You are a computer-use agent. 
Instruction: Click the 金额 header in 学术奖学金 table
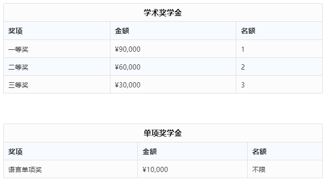(173, 31)
